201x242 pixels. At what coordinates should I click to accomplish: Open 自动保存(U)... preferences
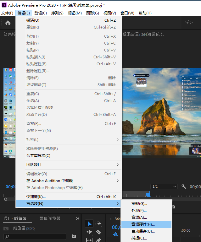click(146, 231)
